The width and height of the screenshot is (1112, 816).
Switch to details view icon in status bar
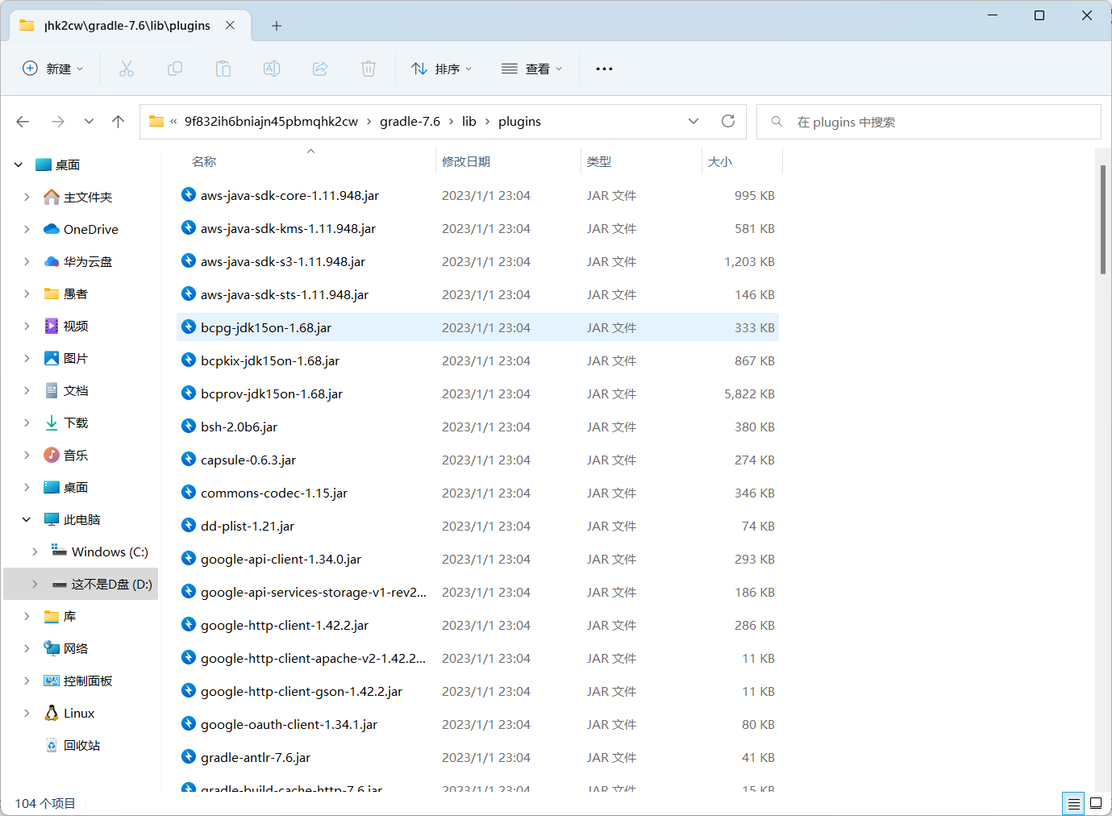click(1073, 803)
